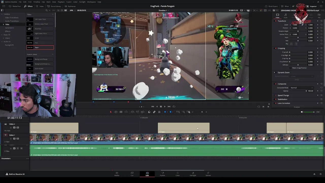
Task: Open the File menu
Action: click(20, 2)
